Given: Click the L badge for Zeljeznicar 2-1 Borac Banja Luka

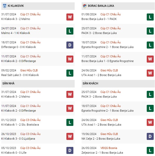Looking at the screenshot, I should [150, 151].
